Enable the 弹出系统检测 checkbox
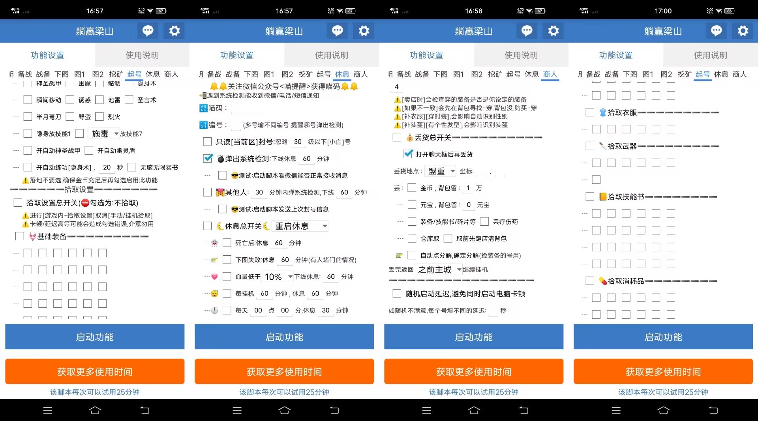 [x=207, y=158]
